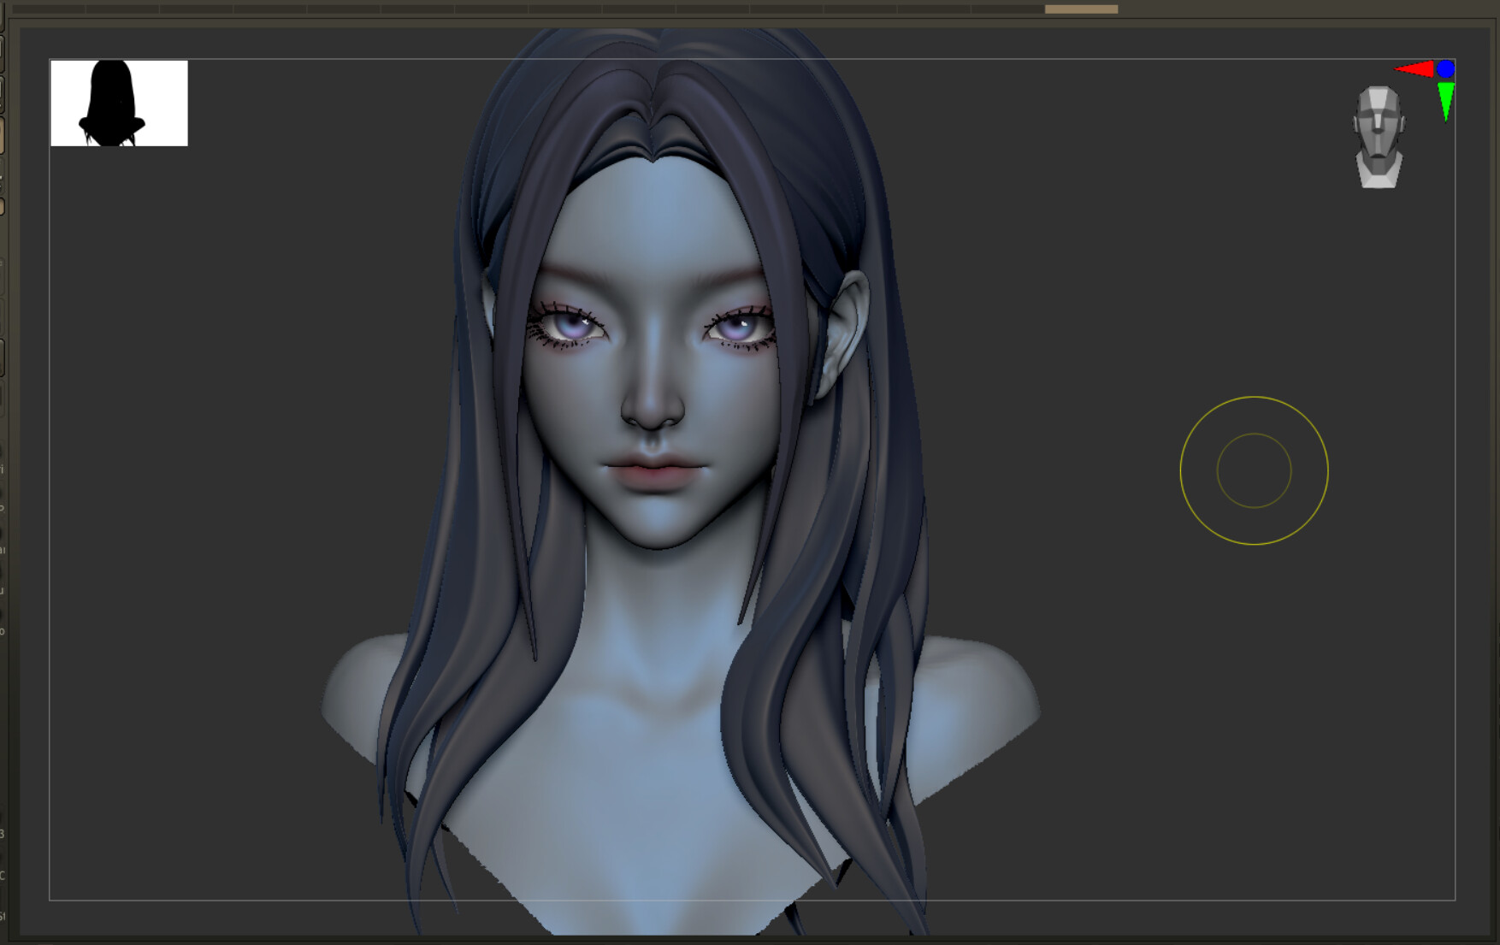
Task: Expand the leftmost segment of the top bar
Action: (x=47, y=8)
